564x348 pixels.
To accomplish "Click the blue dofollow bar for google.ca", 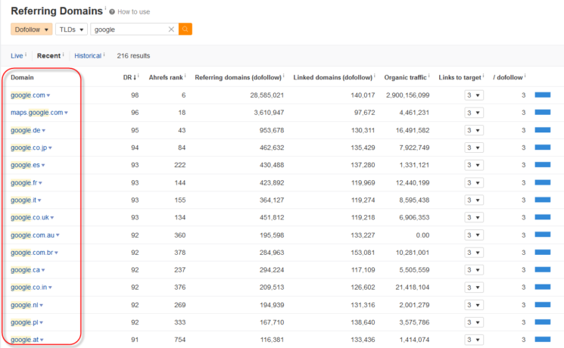I will point(542,269).
